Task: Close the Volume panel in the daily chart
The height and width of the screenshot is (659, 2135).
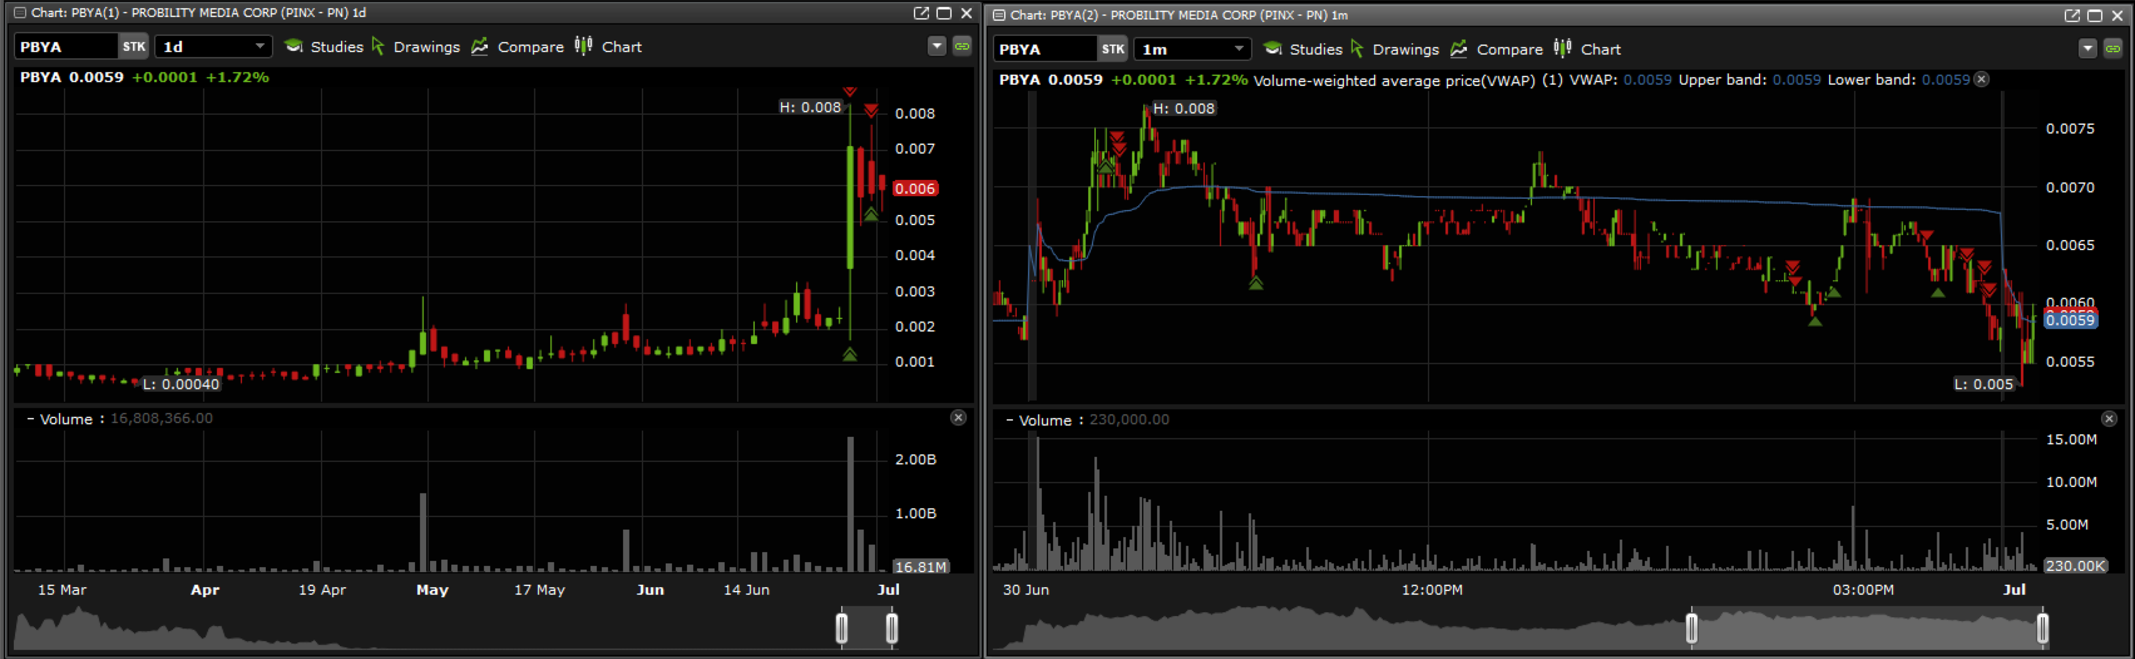Action: (958, 418)
